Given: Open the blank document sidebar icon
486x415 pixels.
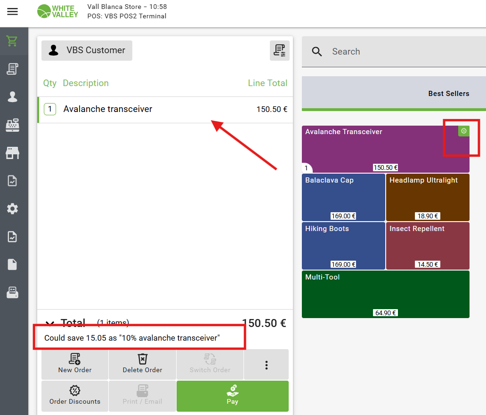Looking at the screenshot, I should [12, 264].
